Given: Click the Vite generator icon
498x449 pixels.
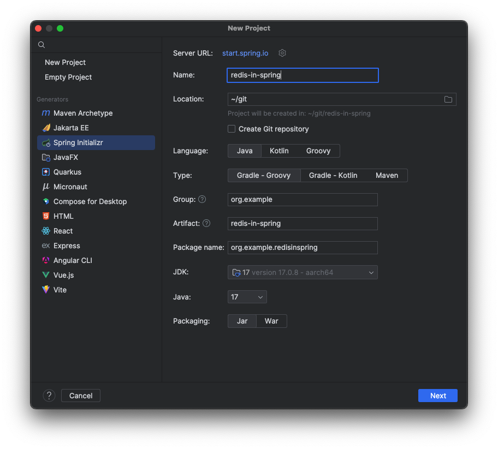Looking at the screenshot, I should 46,289.
